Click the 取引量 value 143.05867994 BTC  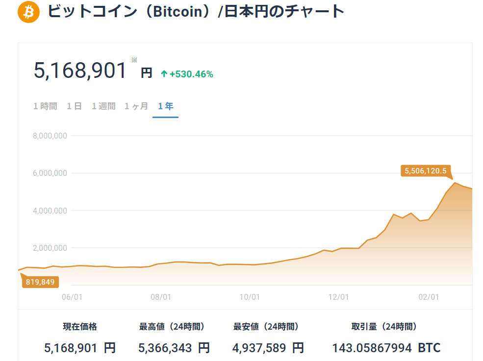(386, 348)
